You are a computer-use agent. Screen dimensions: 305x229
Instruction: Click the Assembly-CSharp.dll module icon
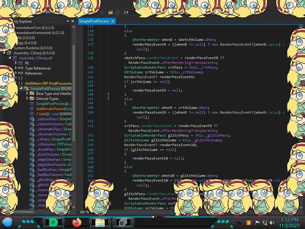pos(15,58)
